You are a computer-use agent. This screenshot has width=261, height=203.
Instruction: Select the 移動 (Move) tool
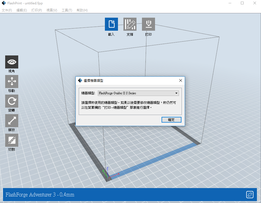(12, 82)
